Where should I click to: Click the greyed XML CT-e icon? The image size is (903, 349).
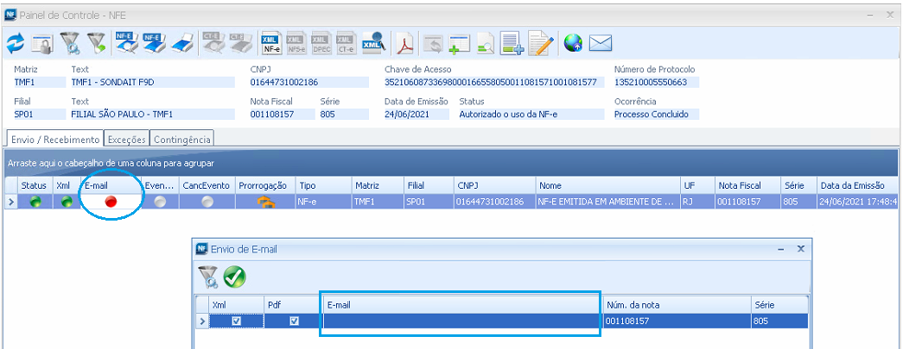(x=346, y=44)
